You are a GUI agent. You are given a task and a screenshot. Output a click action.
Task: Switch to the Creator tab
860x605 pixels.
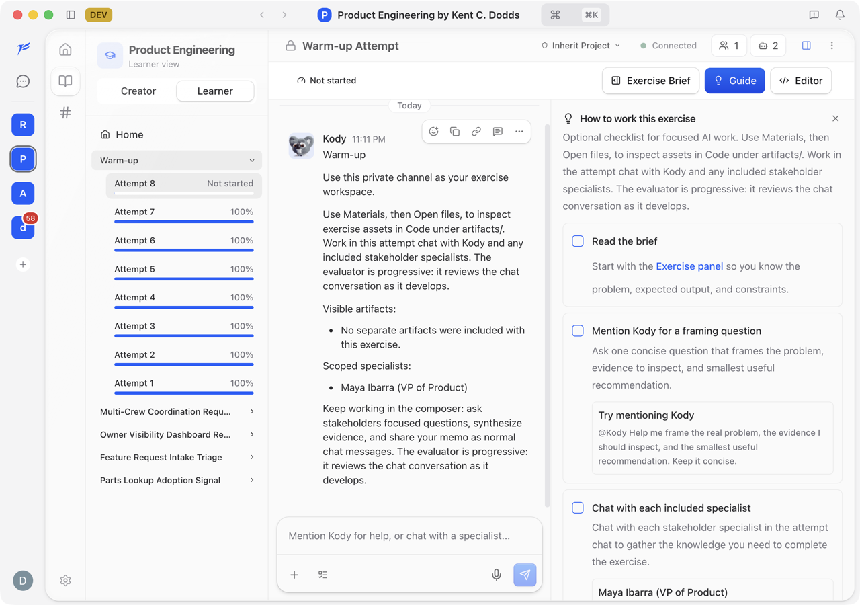point(138,91)
